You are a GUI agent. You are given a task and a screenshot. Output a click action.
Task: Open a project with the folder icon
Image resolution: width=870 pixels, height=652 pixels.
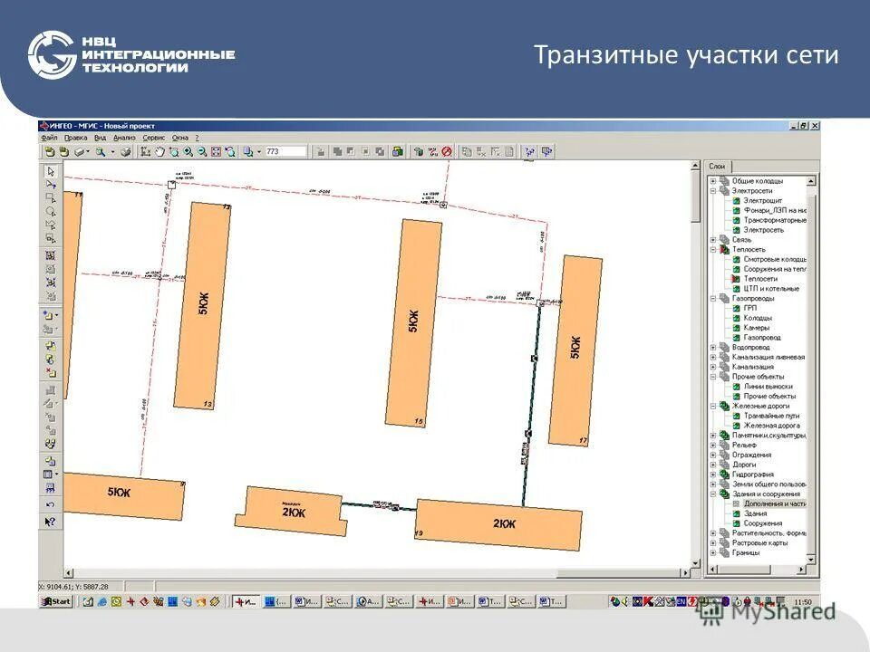coord(62,150)
